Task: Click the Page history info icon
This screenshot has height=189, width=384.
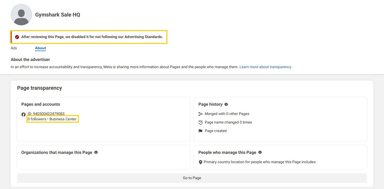Action: pos(226,104)
